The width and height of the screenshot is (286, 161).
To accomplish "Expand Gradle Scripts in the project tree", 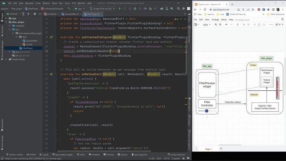I will click(x=6, y=59).
